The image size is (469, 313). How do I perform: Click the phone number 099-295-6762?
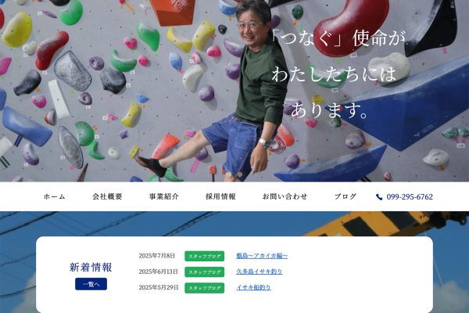pyautogui.click(x=410, y=196)
